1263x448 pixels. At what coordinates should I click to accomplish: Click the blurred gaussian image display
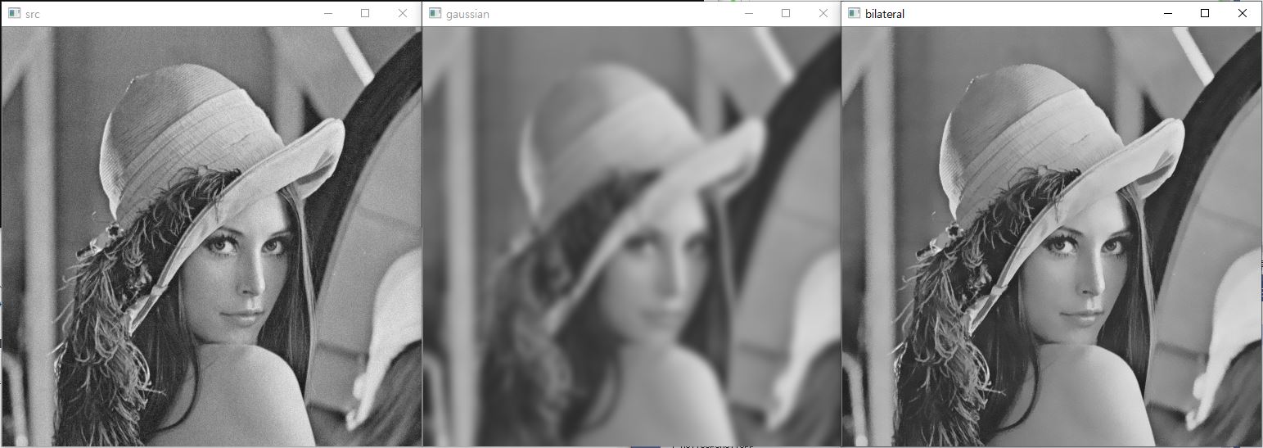click(x=632, y=236)
